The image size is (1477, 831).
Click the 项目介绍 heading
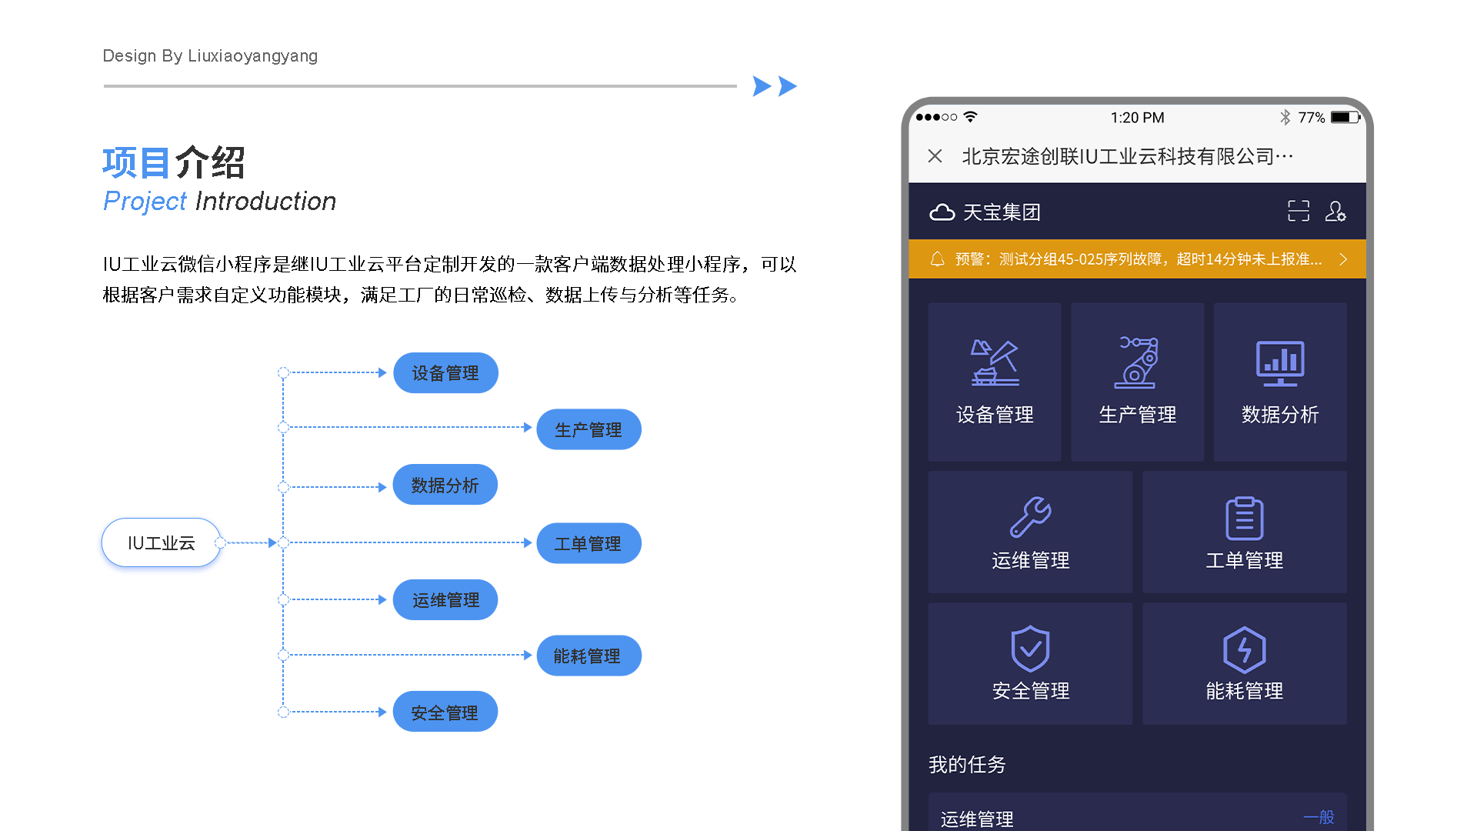174,162
